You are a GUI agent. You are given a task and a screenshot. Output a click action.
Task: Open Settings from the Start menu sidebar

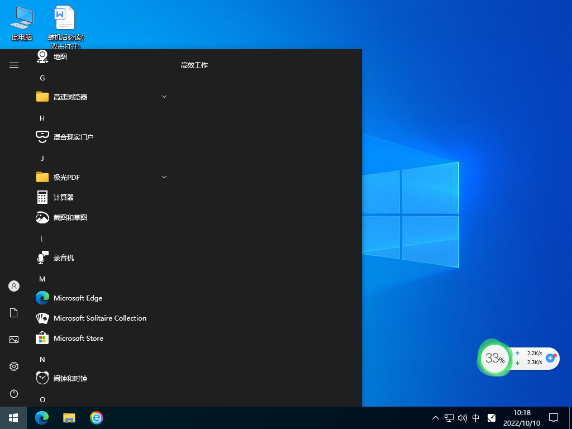(13, 366)
